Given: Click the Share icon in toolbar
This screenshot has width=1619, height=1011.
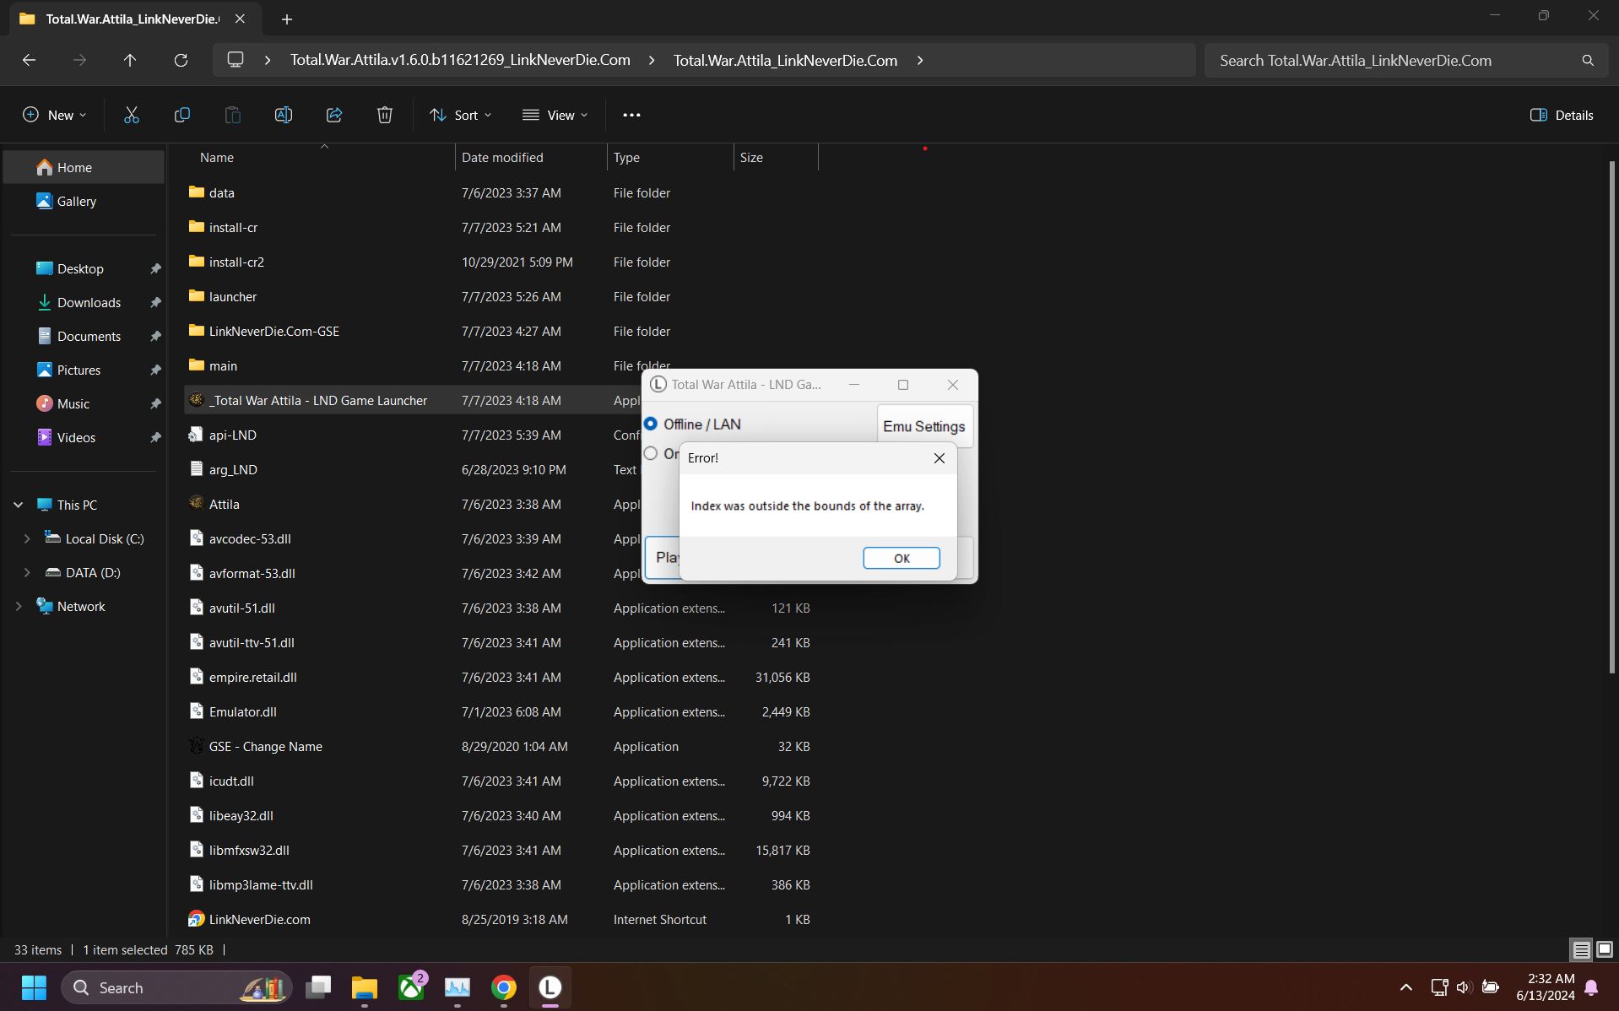Looking at the screenshot, I should pos(333,115).
